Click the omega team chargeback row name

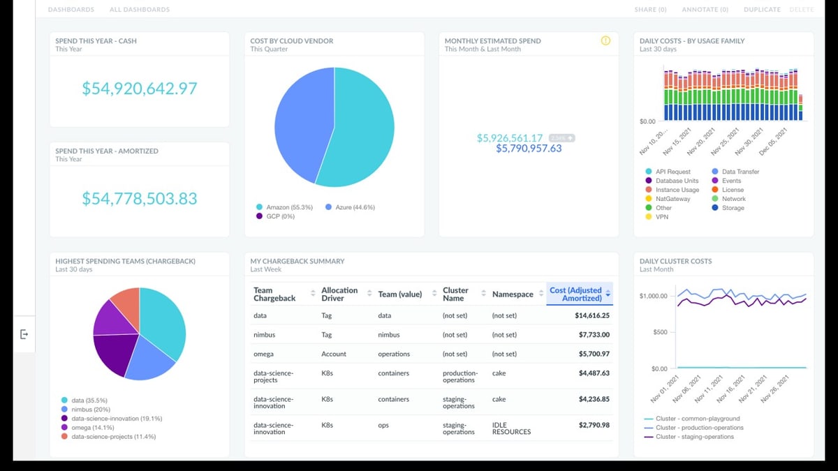pos(263,354)
